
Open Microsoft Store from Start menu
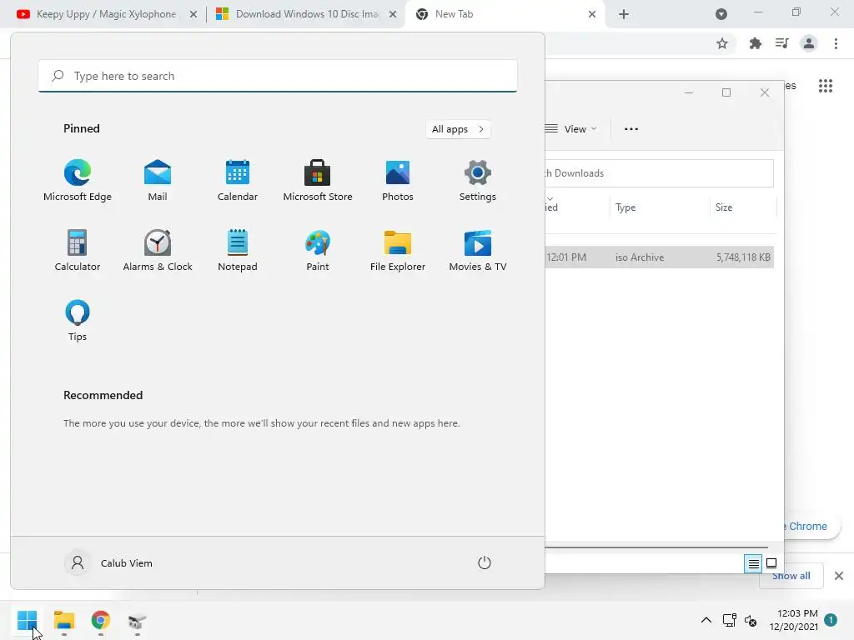coord(318,180)
